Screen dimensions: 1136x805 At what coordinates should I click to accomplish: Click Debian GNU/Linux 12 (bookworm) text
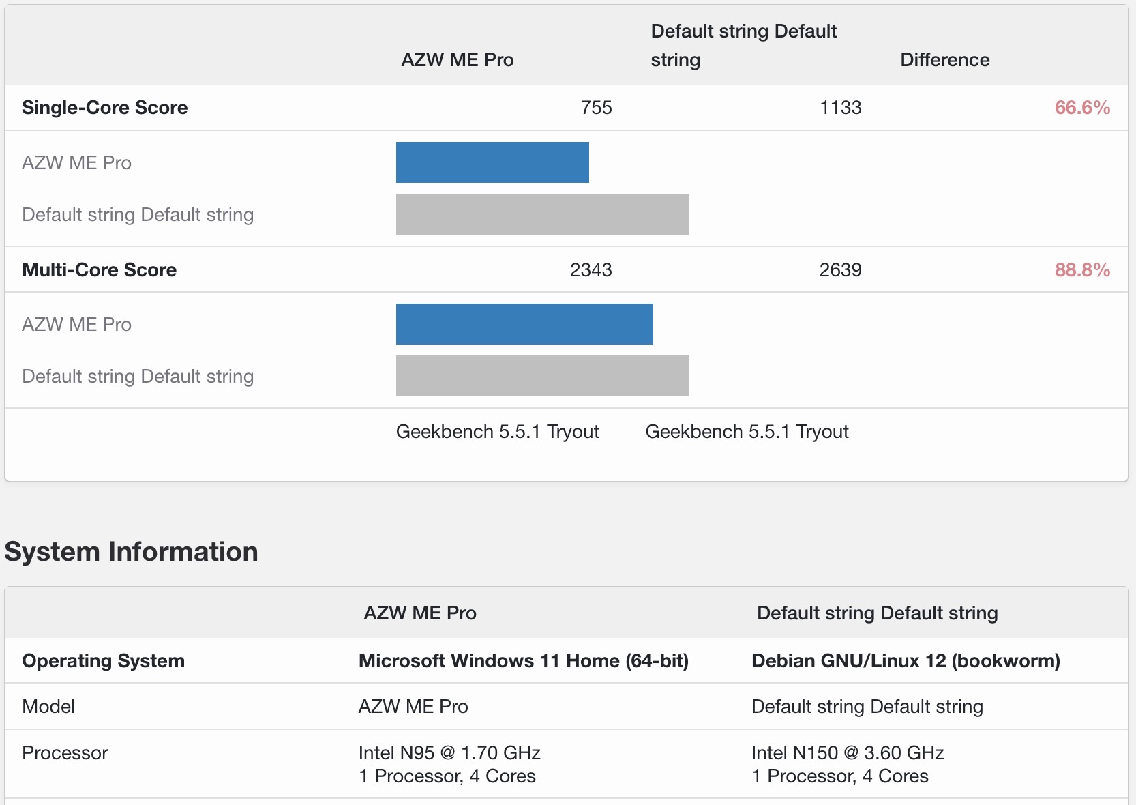905,661
